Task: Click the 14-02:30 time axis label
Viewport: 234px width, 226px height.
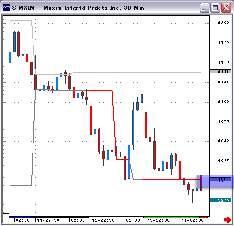Action: coord(192,220)
